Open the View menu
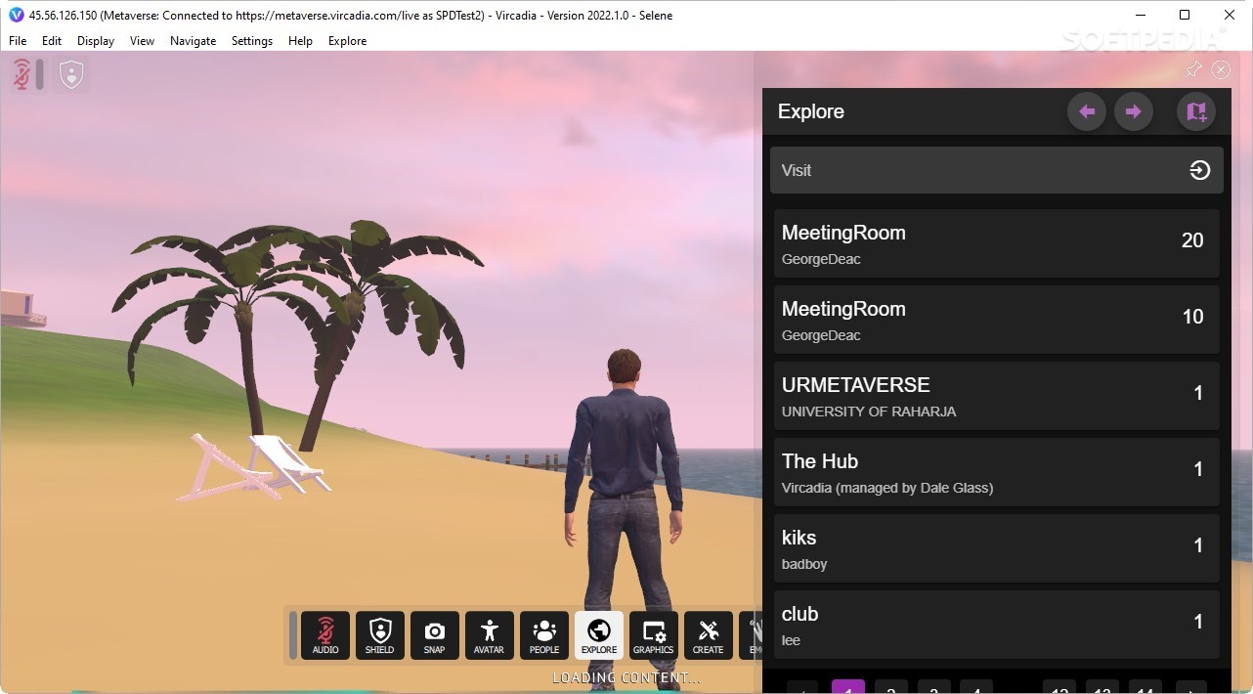Viewport: 1253px width, 694px height. (143, 41)
